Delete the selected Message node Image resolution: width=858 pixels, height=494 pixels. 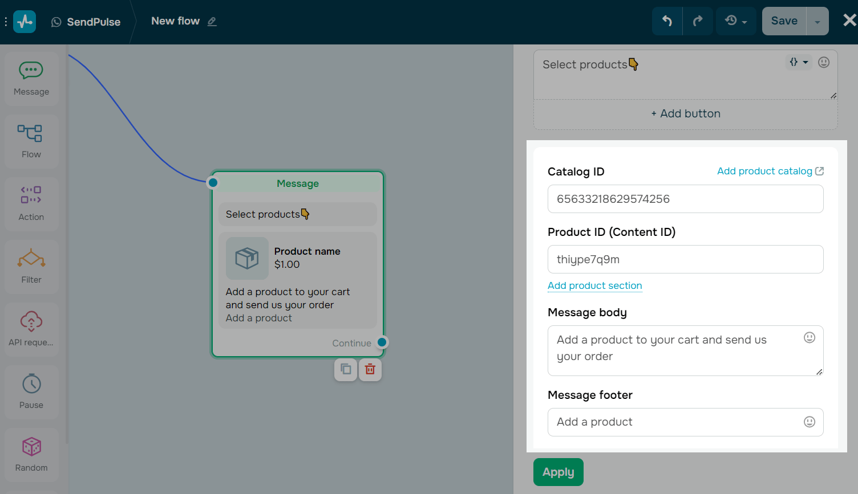pyautogui.click(x=370, y=369)
